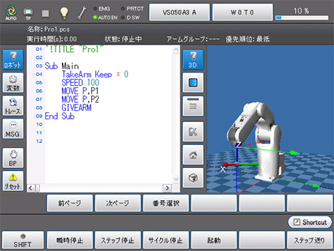Select the BP breakpoint button
Screen dimensions: 334x251
[x=13, y=158]
